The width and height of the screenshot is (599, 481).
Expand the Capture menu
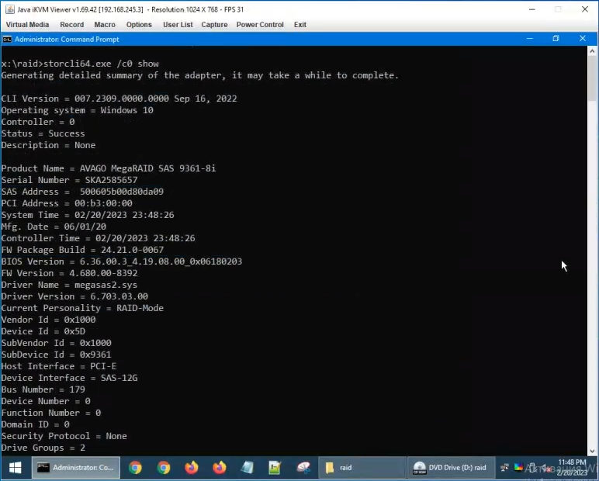[214, 25]
